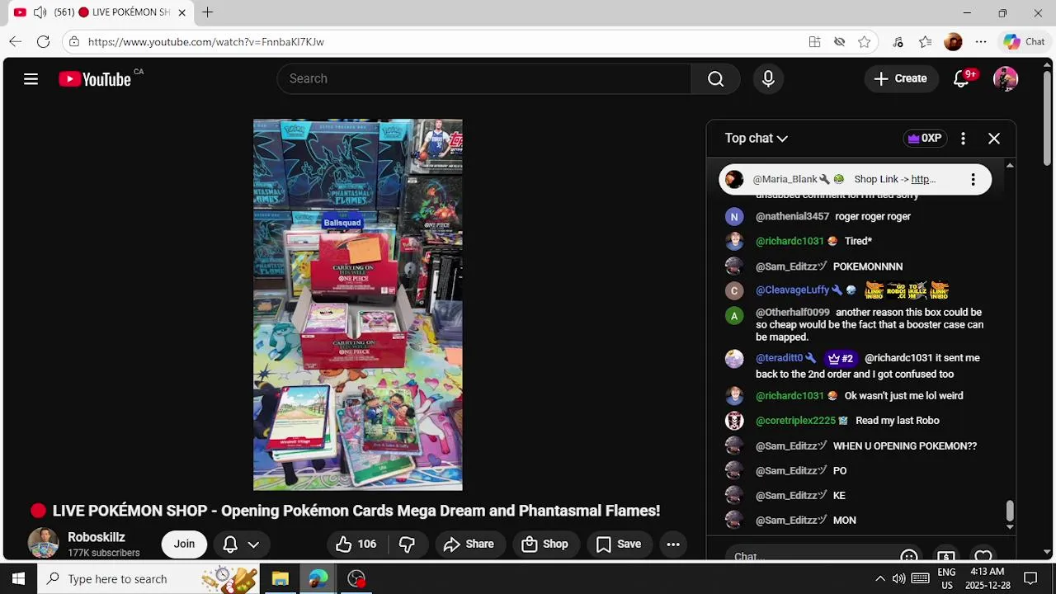The height and width of the screenshot is (594, 1056).
Task: Save the video to a playlist
Action: click(x=618, y=544)
